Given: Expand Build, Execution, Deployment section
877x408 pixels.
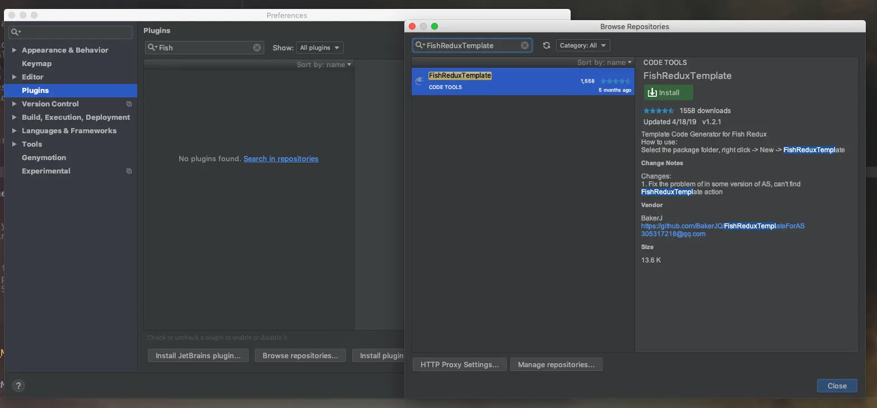Looking at the screenshot, I should (14, 118).
